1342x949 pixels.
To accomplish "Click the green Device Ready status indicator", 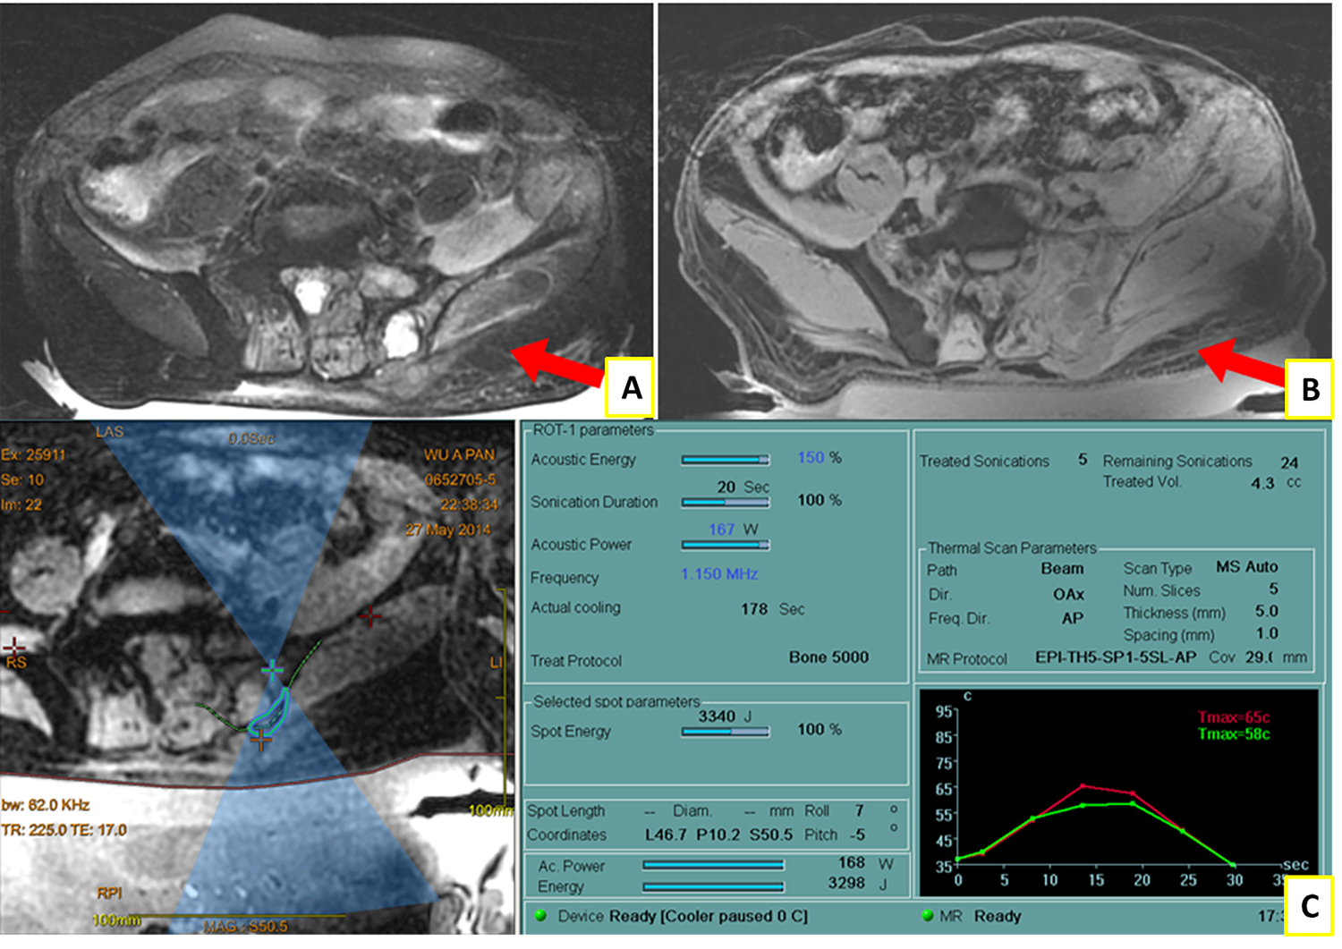I will pyautogui.click(x=540, y=916).
